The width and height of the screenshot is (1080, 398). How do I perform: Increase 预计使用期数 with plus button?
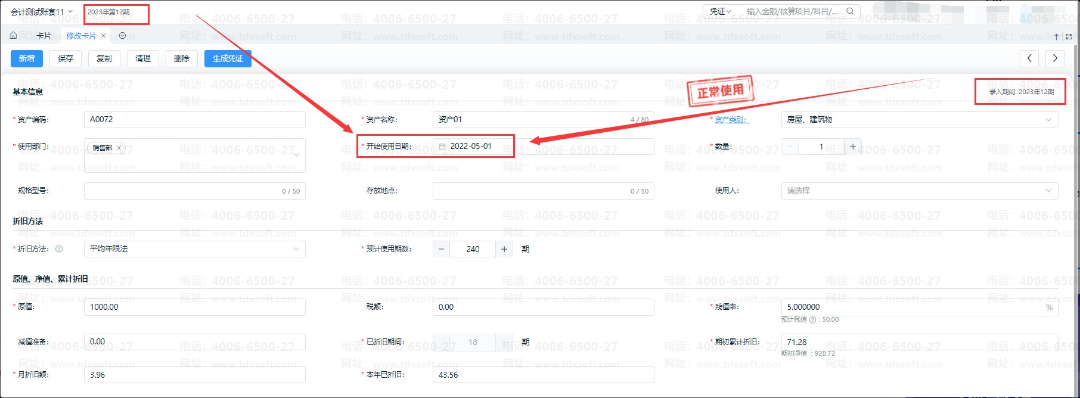pyautogui.click(x=504, y=249)
